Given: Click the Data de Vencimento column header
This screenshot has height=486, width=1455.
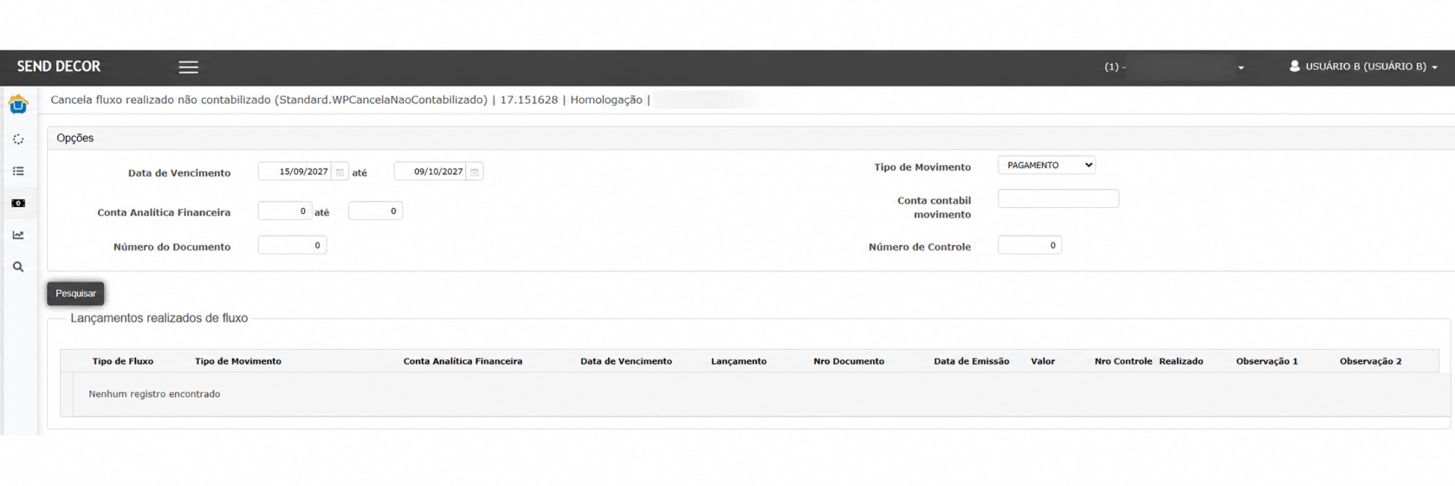Looking at the screenshot, I should click(626, 361).
